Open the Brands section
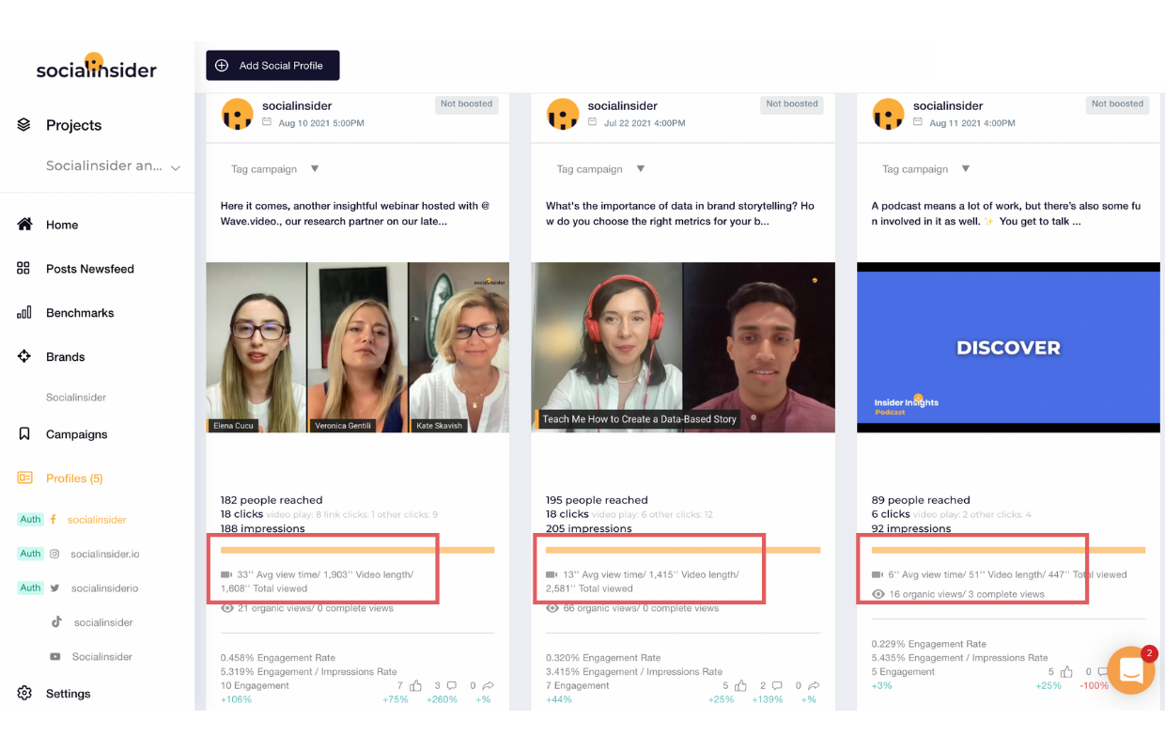The width and height of the screenshot is (1165, 752). pos(66,357)
